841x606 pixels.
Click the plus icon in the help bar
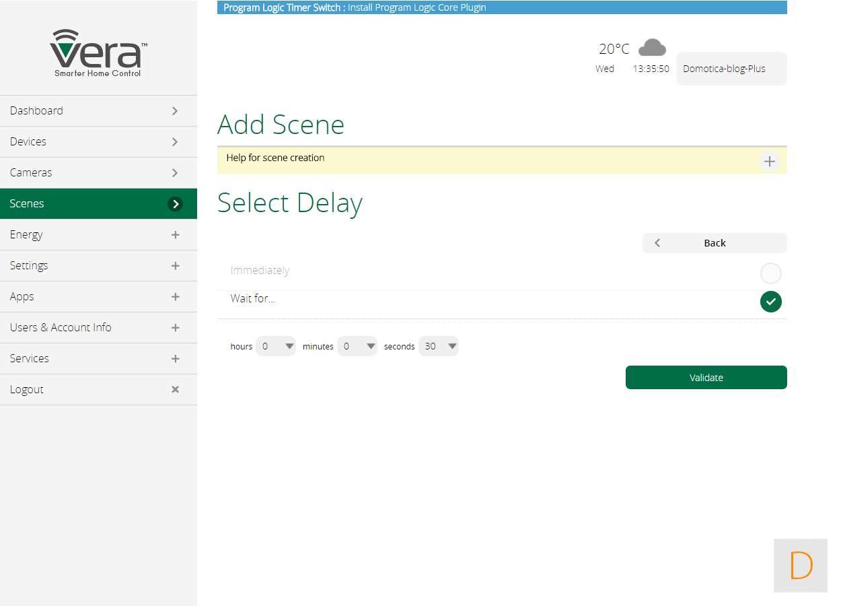770,162
